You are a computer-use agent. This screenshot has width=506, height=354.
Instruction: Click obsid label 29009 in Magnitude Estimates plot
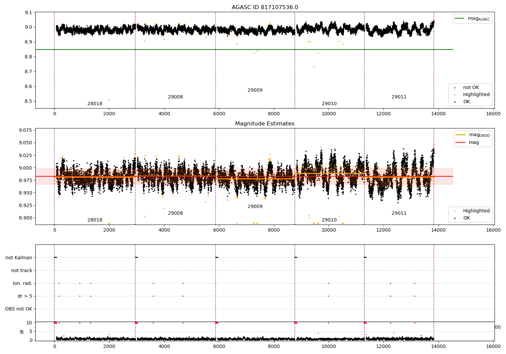tap(255, 207)
